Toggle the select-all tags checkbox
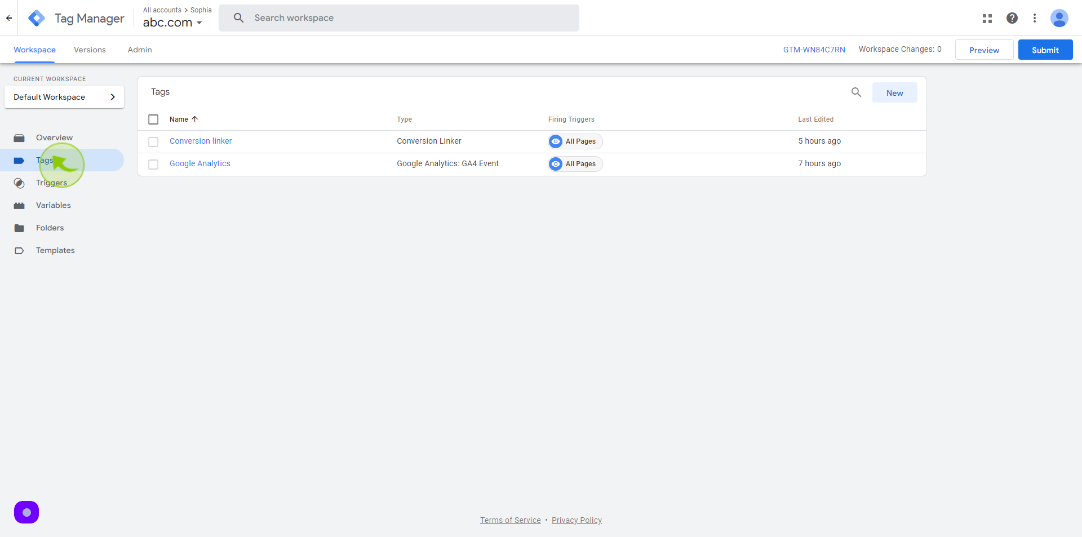 153,119
